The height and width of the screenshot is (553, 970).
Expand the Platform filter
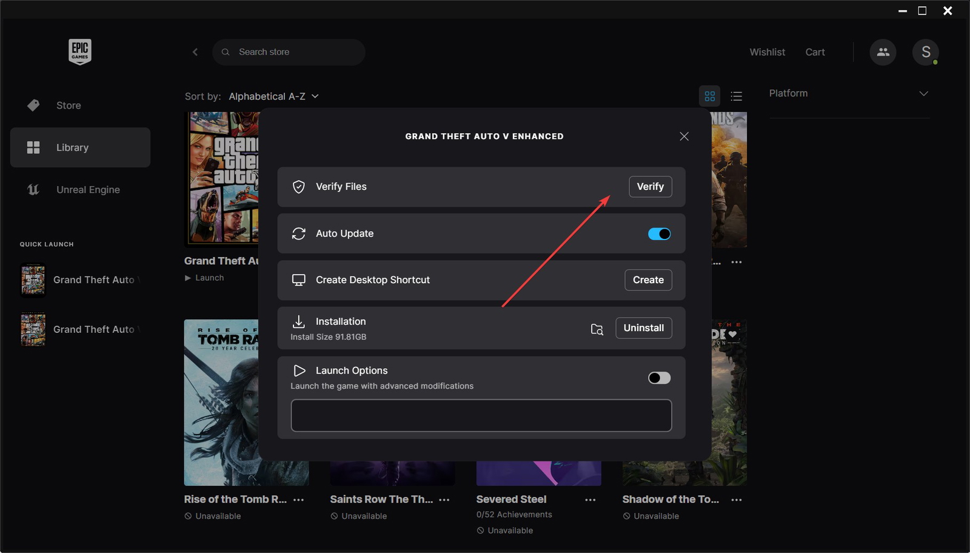[923, 93]
